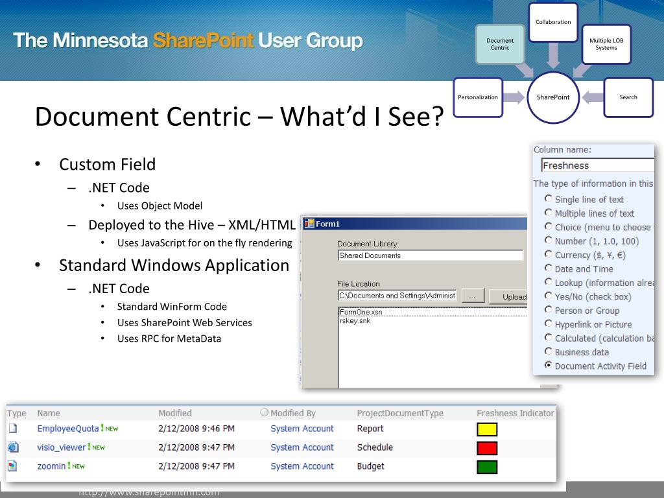Open System Account link in EmployeeQuota row
The width and height of the screenshot is (664, 498).
tap(302, 429)
